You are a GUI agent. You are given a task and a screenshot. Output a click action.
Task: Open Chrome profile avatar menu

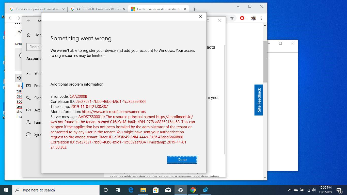(253, 18)
